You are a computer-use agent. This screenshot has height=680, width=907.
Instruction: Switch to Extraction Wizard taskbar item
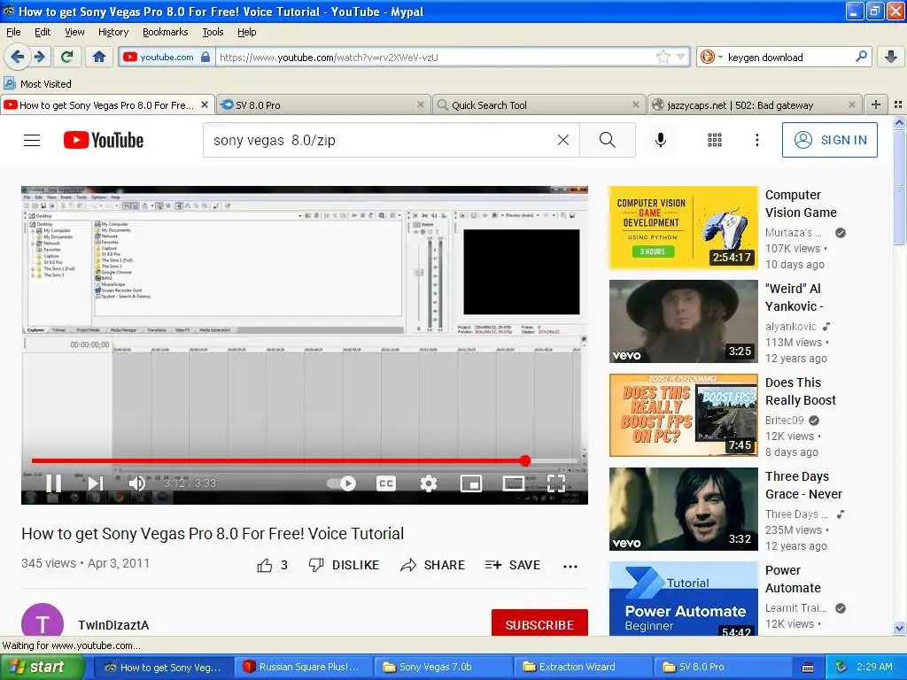[x=583, y=668]
